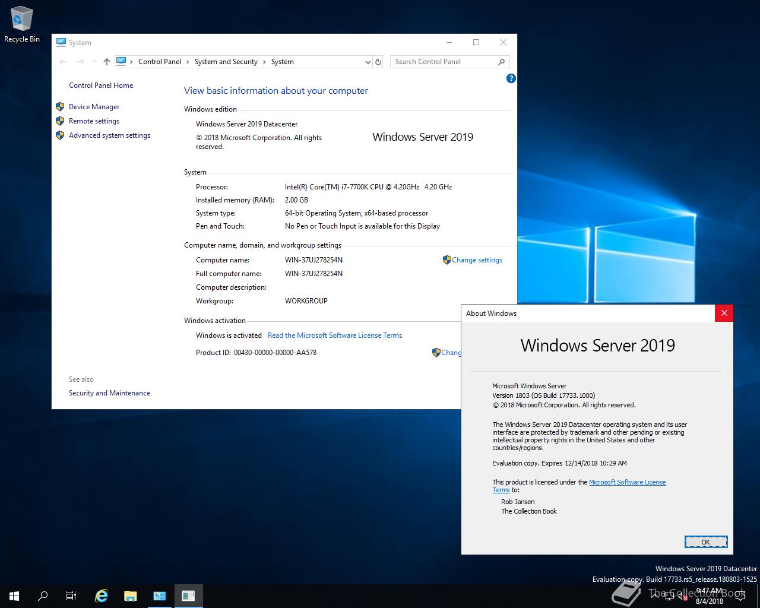Click shield icon next to Change settings

447,260
